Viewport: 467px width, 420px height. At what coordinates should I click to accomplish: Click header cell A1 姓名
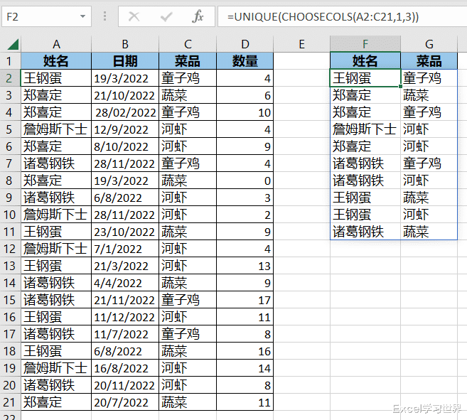56,61
